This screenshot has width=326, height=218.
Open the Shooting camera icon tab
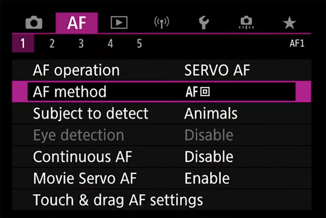click(34, 22)
